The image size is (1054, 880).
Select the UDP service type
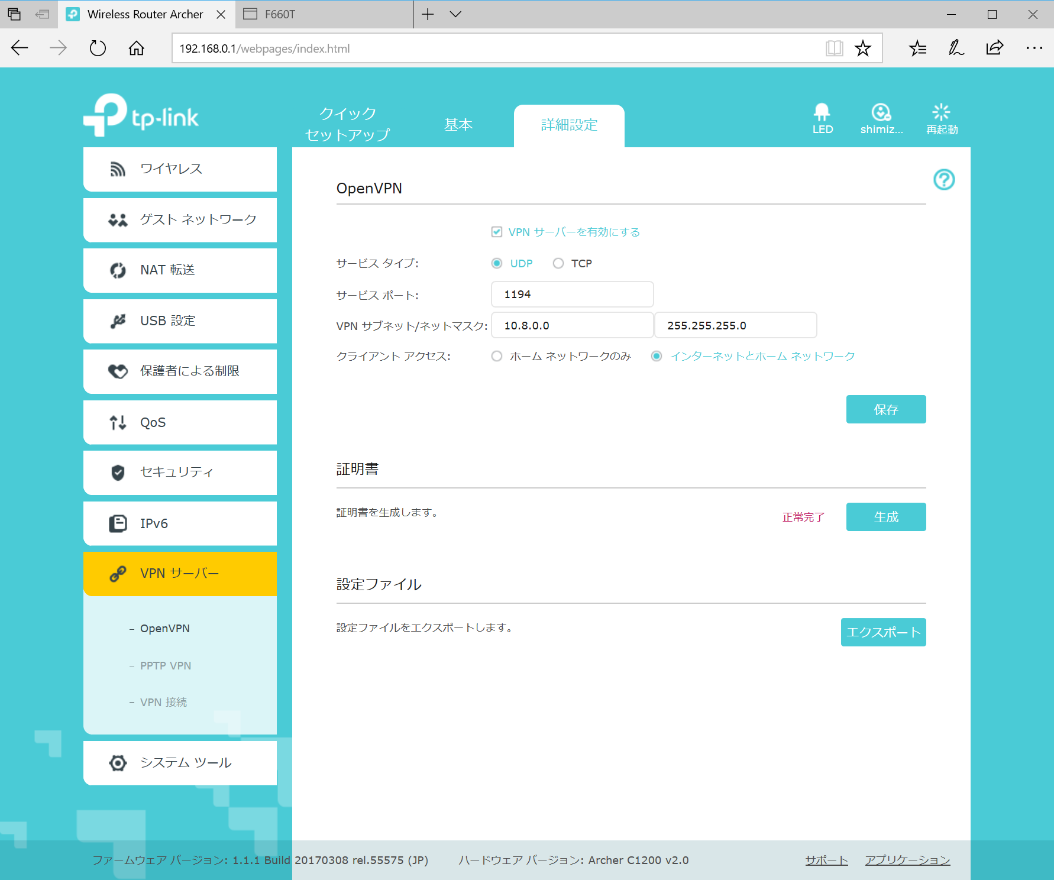[497, 263]
